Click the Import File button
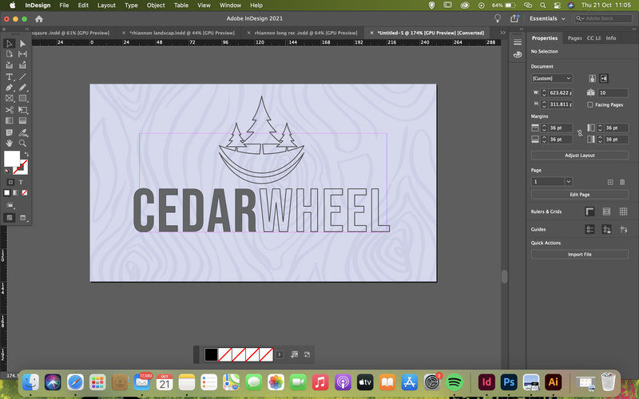This screenshot has height=399, width=639. point(580,255)
